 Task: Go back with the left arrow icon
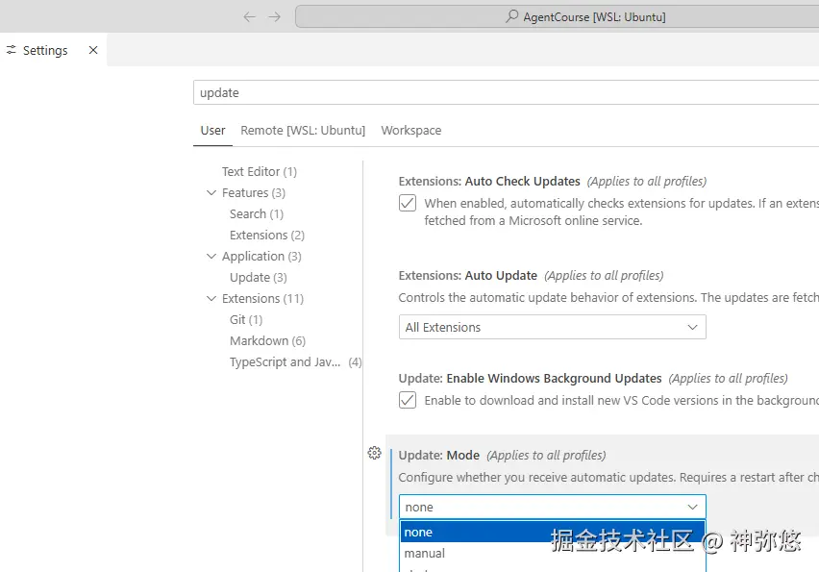coord(250,16)
